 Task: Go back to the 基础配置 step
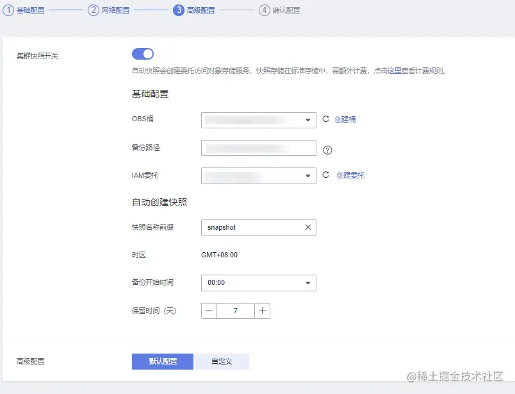9,10
